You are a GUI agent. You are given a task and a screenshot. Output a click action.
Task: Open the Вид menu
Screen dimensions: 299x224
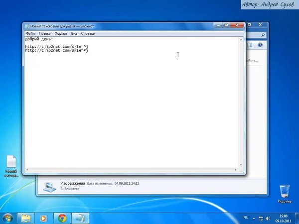[74, 33]
